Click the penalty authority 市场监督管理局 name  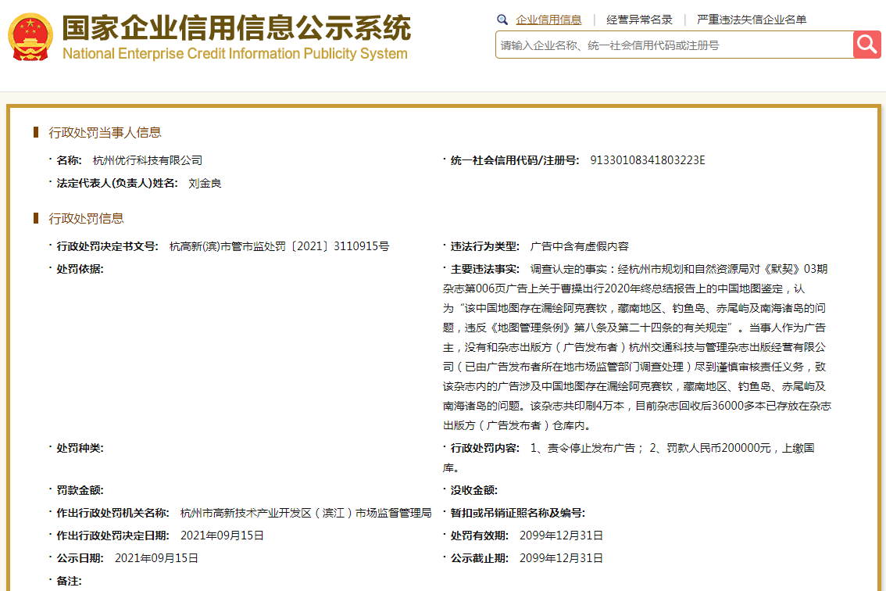[305, 513]
